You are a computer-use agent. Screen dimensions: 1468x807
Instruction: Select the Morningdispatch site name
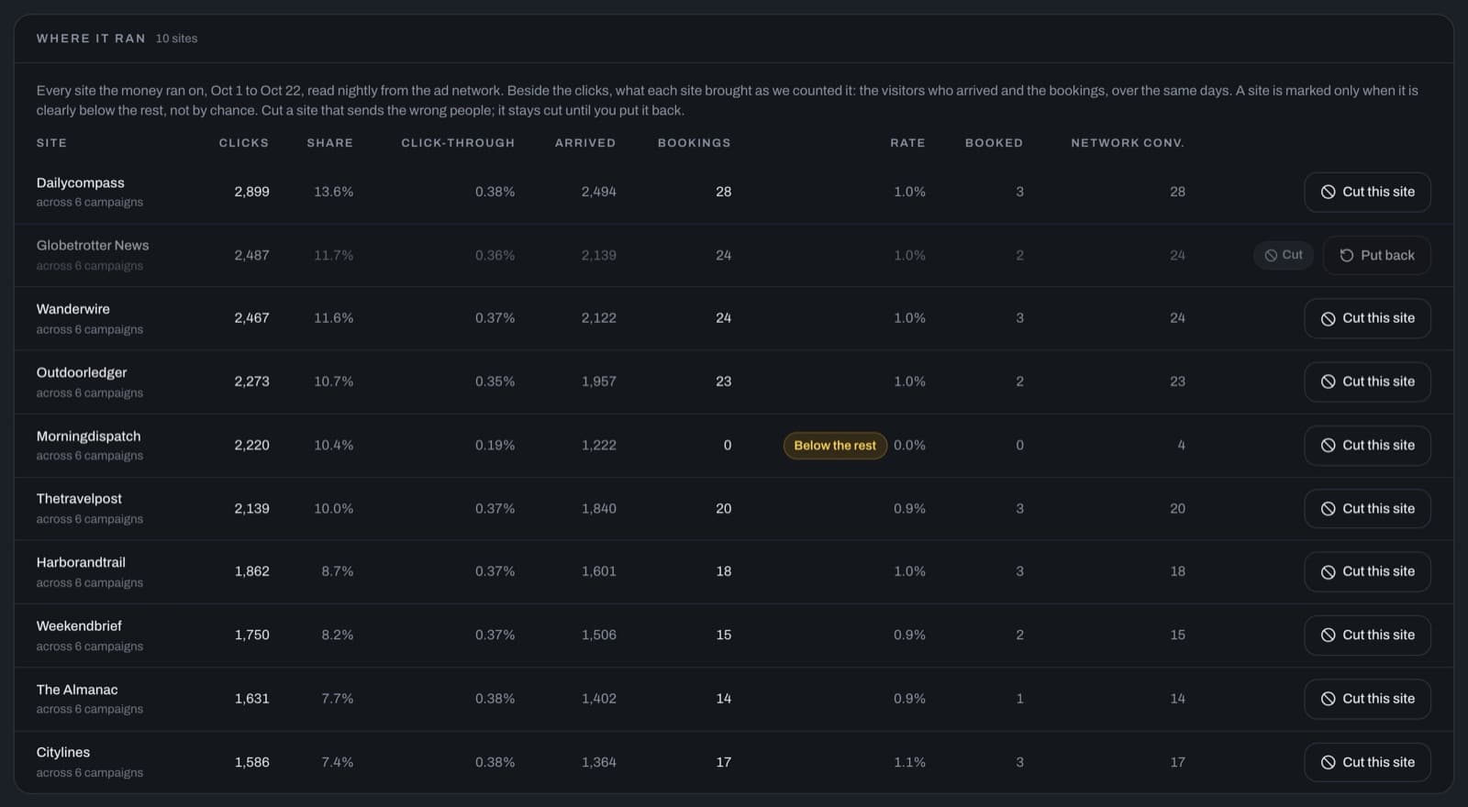coord(89,436)
